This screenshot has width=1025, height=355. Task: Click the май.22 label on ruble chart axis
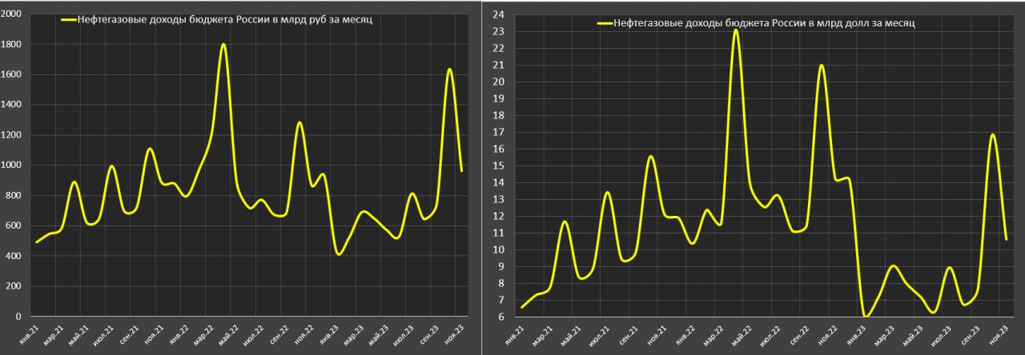231,332
